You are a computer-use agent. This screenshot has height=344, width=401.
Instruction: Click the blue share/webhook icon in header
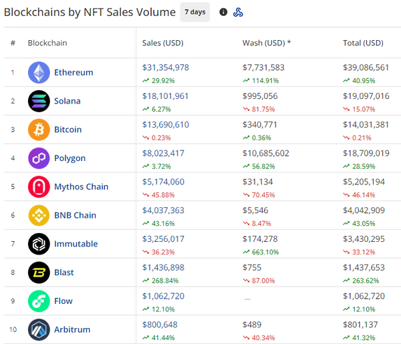[238, 12]
